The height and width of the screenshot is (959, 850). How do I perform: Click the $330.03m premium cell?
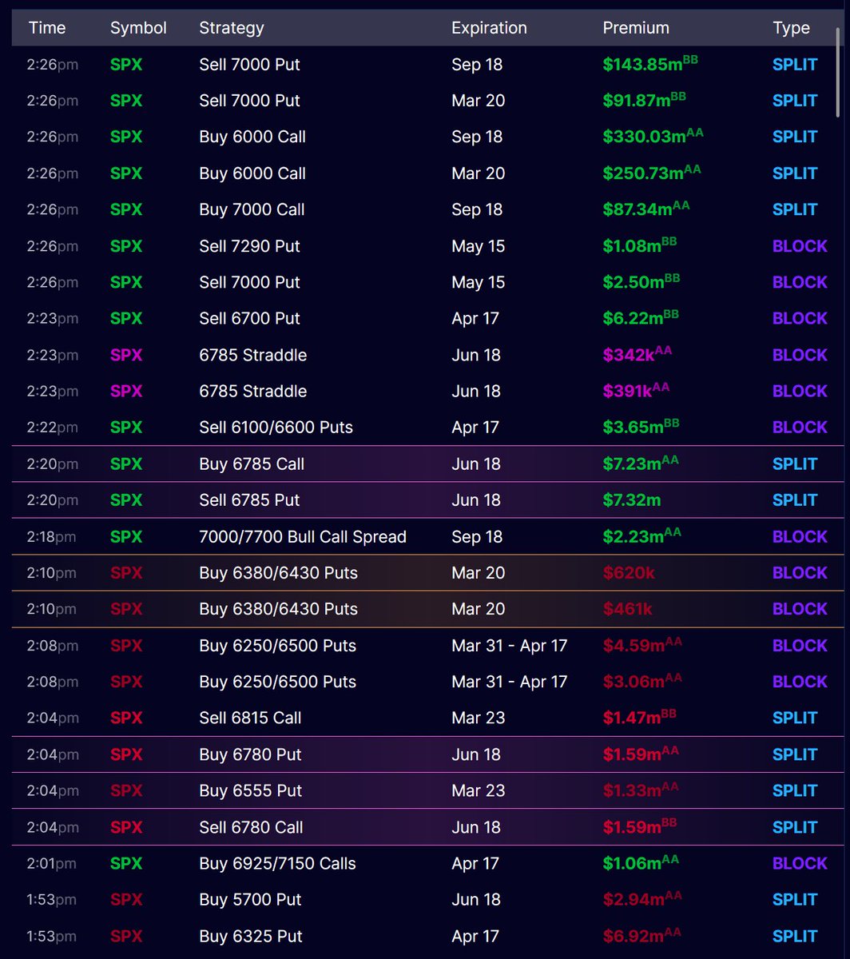[x=653, y=137]
